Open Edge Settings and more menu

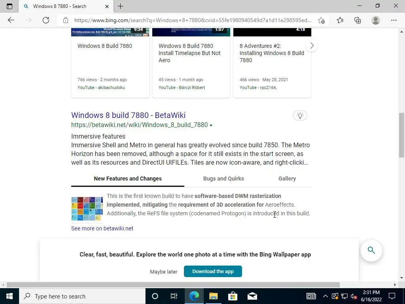click(394, 20)
